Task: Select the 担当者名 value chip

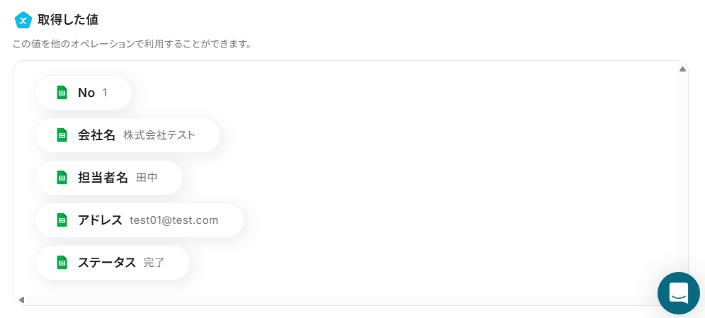Action: point(109,178)
